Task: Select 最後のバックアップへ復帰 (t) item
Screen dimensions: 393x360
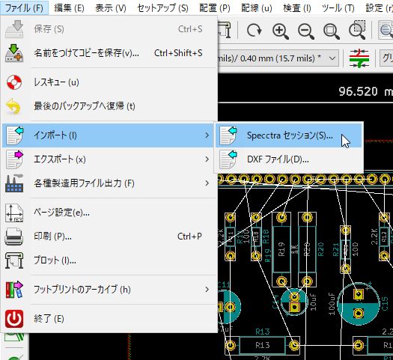Action: pos(109,106)
